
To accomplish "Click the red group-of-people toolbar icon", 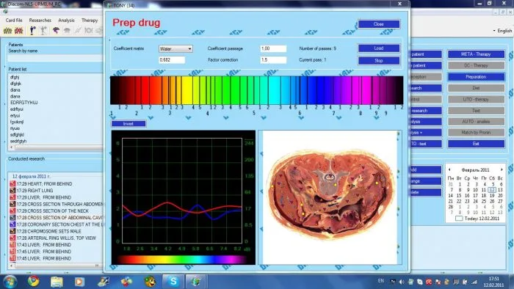I will point(18,31).
